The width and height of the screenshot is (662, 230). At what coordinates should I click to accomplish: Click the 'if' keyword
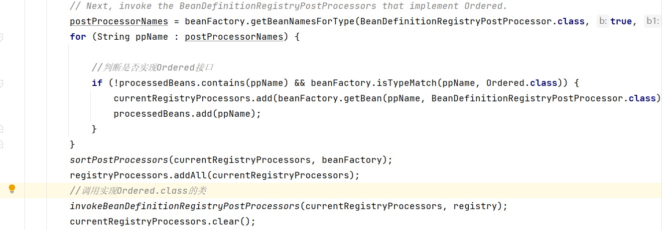[x=97, y=83]
